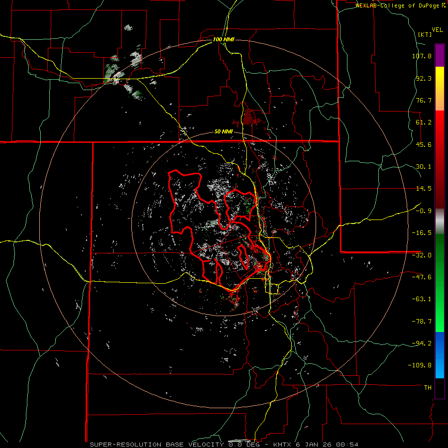The image size is (448, 448).
Task: Click the 45.6 velocity scale value
Action: (x=424, y=144)
